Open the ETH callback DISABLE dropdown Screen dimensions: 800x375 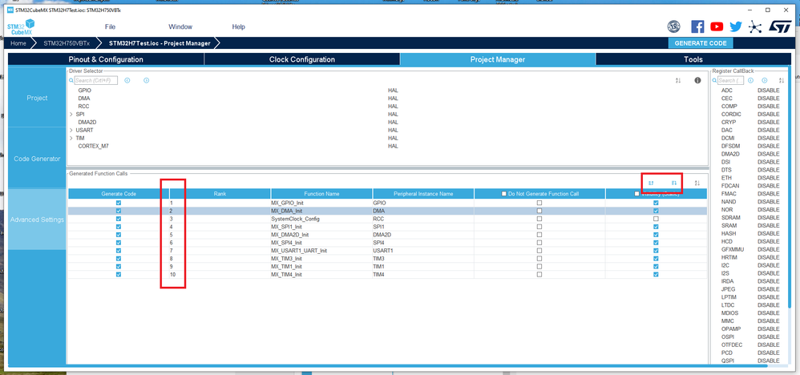point(769,178)
